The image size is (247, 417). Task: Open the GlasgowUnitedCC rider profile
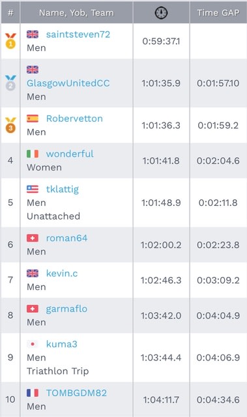coord(68,83)
